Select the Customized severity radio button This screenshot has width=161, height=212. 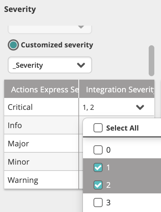(13, 45)
